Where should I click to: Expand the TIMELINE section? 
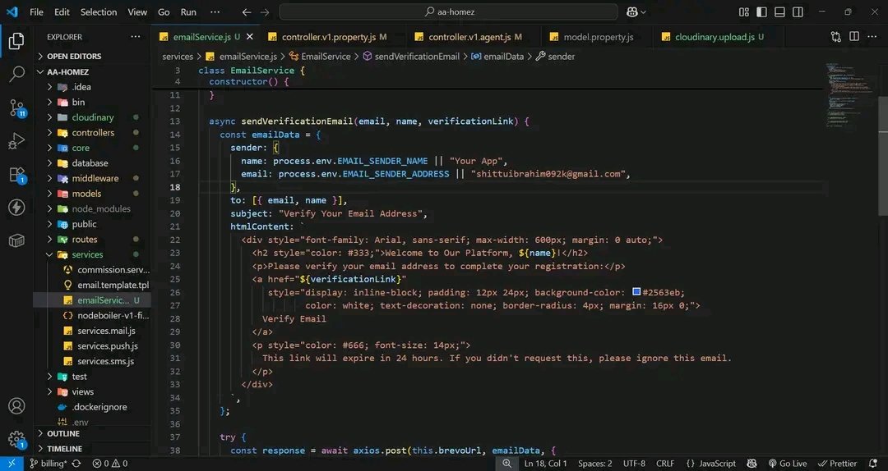tap(64, 449)
